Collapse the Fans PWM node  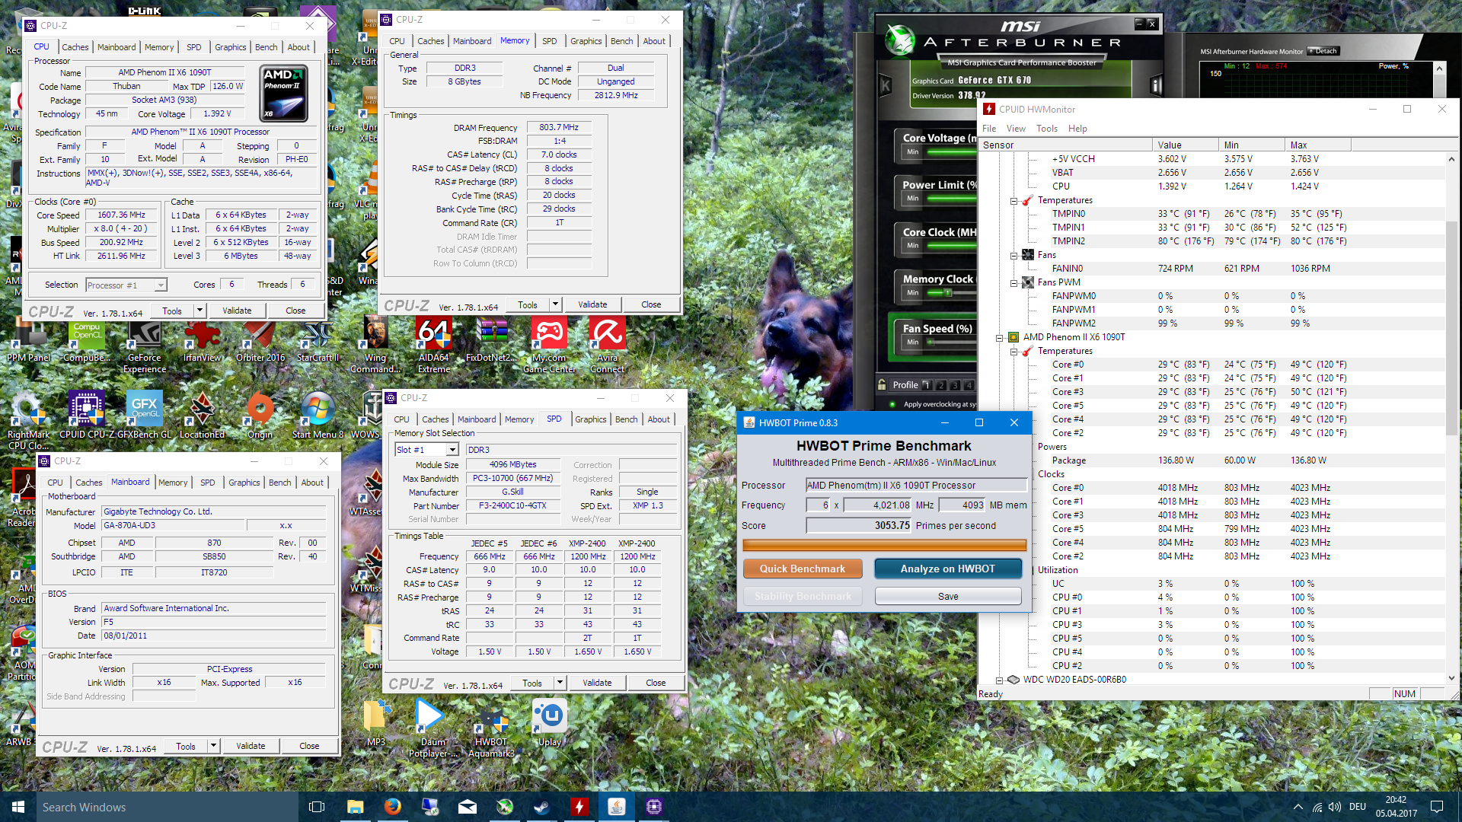click(1014, 283)
